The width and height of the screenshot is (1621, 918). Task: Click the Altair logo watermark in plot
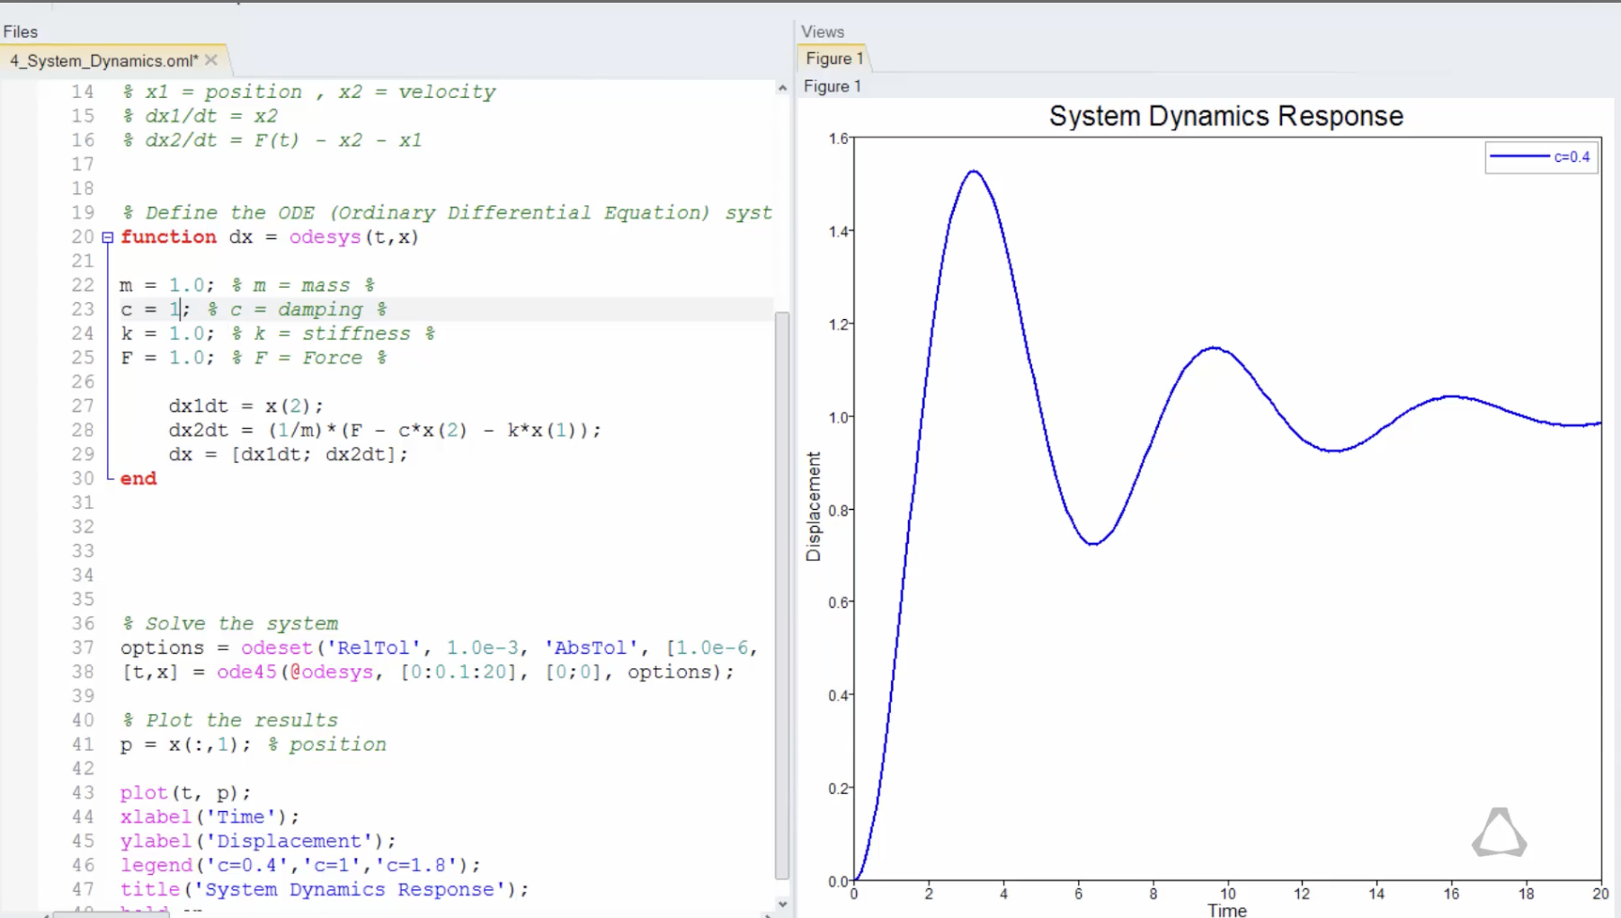tap(1499, 833)
